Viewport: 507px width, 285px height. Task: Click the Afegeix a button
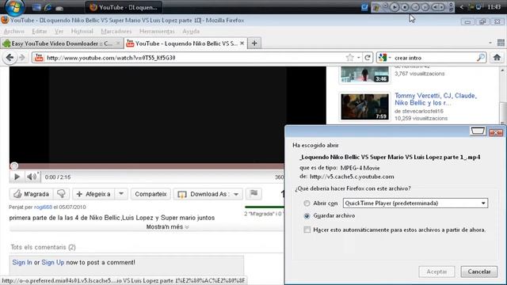point(93,194)
